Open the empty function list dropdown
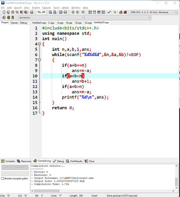 coord(118,17)
